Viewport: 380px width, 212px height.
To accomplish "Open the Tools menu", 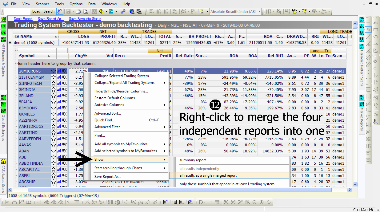I will tap(59, 4).
